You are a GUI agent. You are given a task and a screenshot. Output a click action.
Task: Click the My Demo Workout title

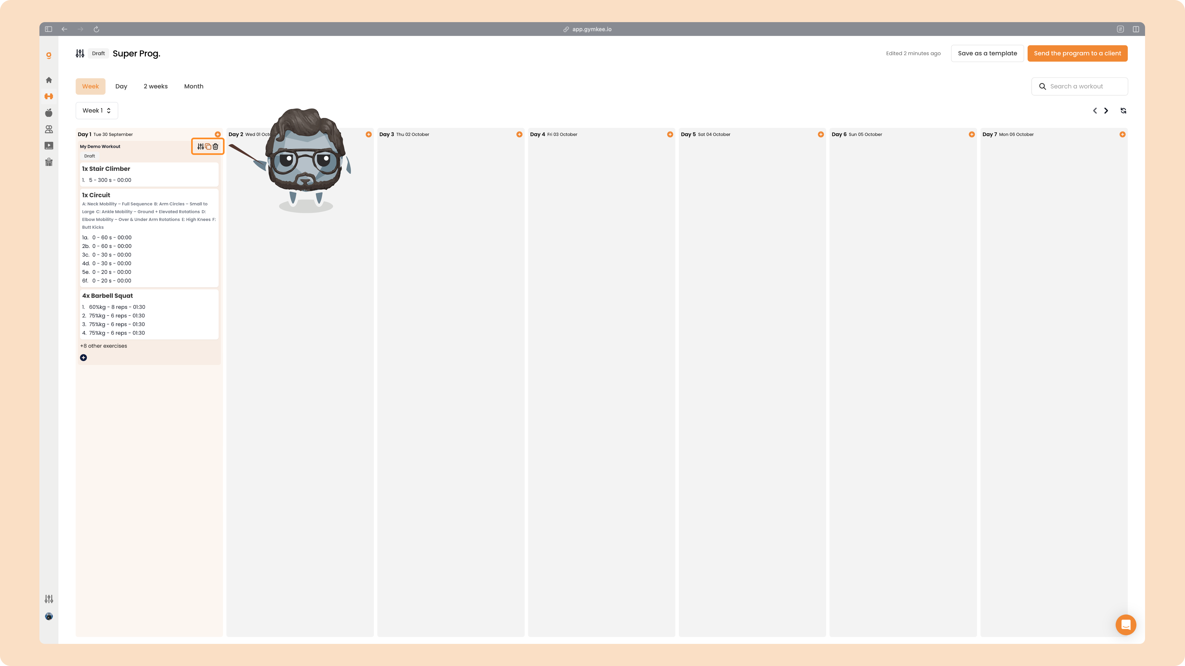pyautogui.click(x=100, y=146)
